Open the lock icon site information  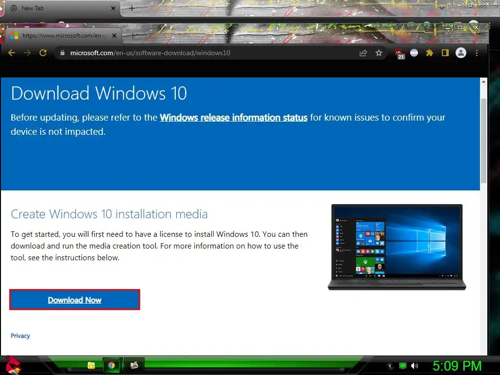coord(62,53)
